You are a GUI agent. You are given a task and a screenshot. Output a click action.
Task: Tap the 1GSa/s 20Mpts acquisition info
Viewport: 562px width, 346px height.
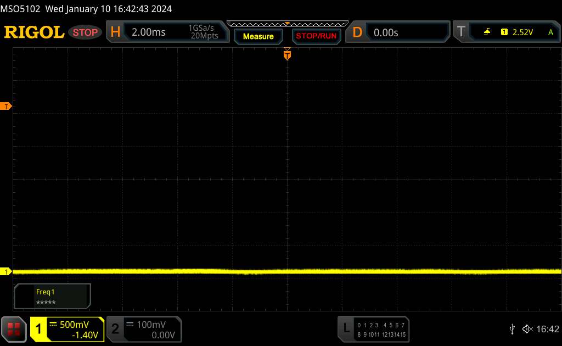tap(204, 32)
